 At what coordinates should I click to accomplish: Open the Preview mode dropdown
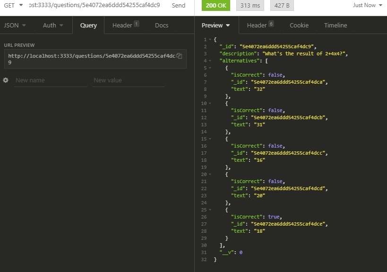pos(216,25)
